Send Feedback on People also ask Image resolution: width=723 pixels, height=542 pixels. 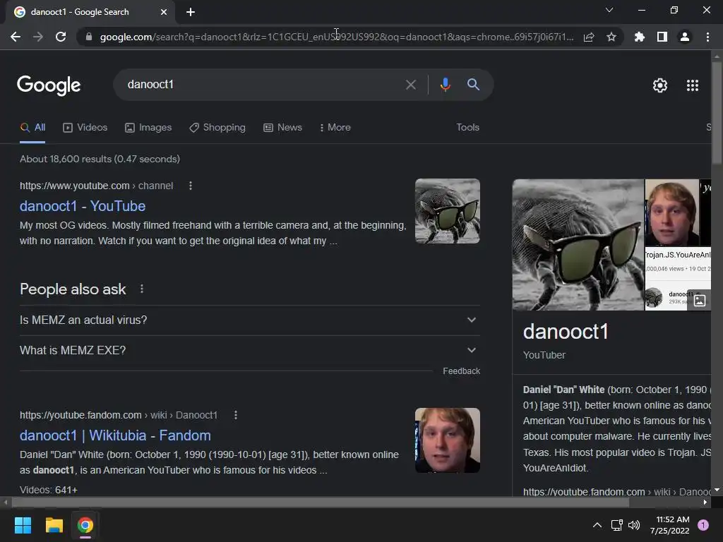(461, 371)
